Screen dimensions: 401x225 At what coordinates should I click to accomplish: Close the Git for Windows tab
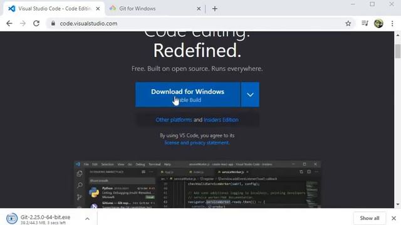[199, 9]
